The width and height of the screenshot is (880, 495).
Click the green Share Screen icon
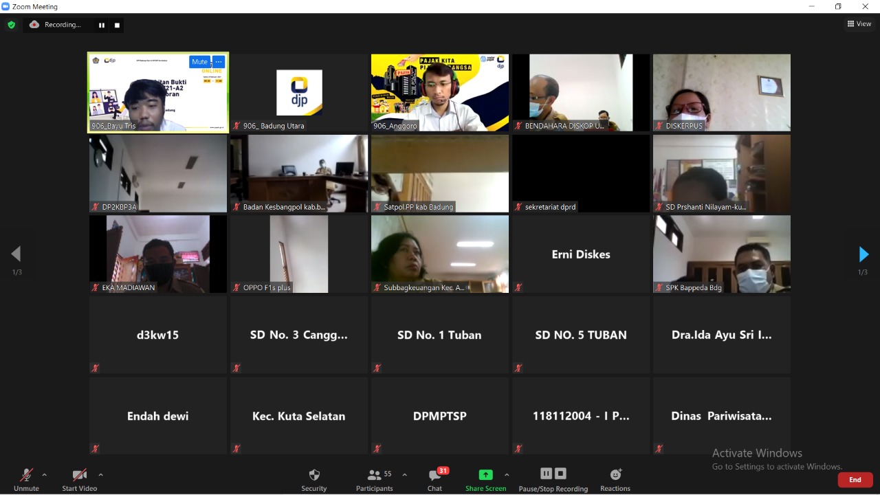485,475
